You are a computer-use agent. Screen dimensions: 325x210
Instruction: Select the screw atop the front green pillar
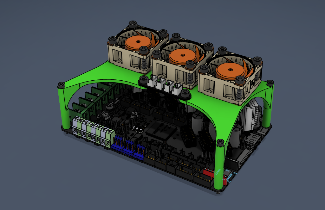220,142
